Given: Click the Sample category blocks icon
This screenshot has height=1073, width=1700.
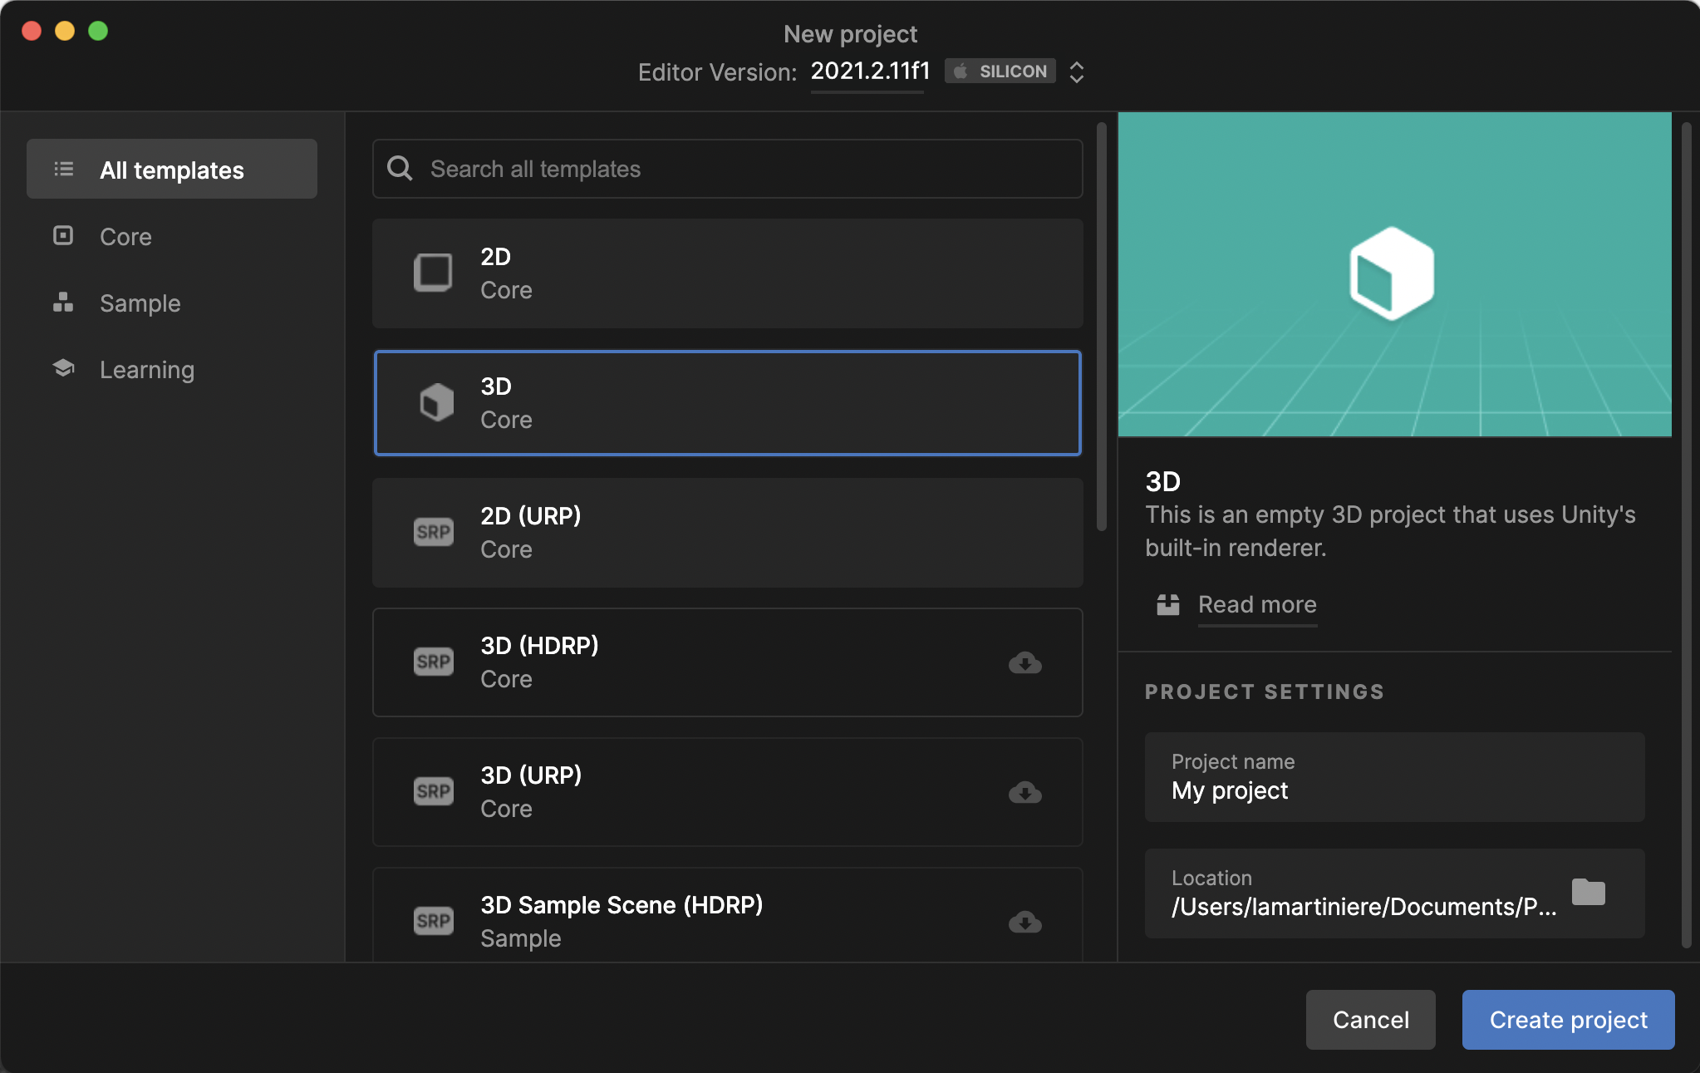Looking at the screenshot, I should [x=63, y=303].
